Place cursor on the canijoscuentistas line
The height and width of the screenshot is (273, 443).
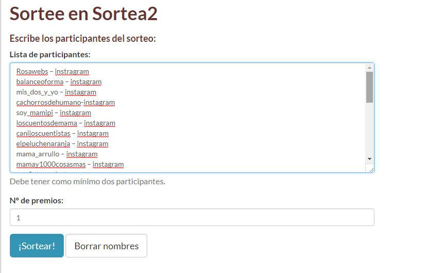pyautogui.click(x=62, y=134)
